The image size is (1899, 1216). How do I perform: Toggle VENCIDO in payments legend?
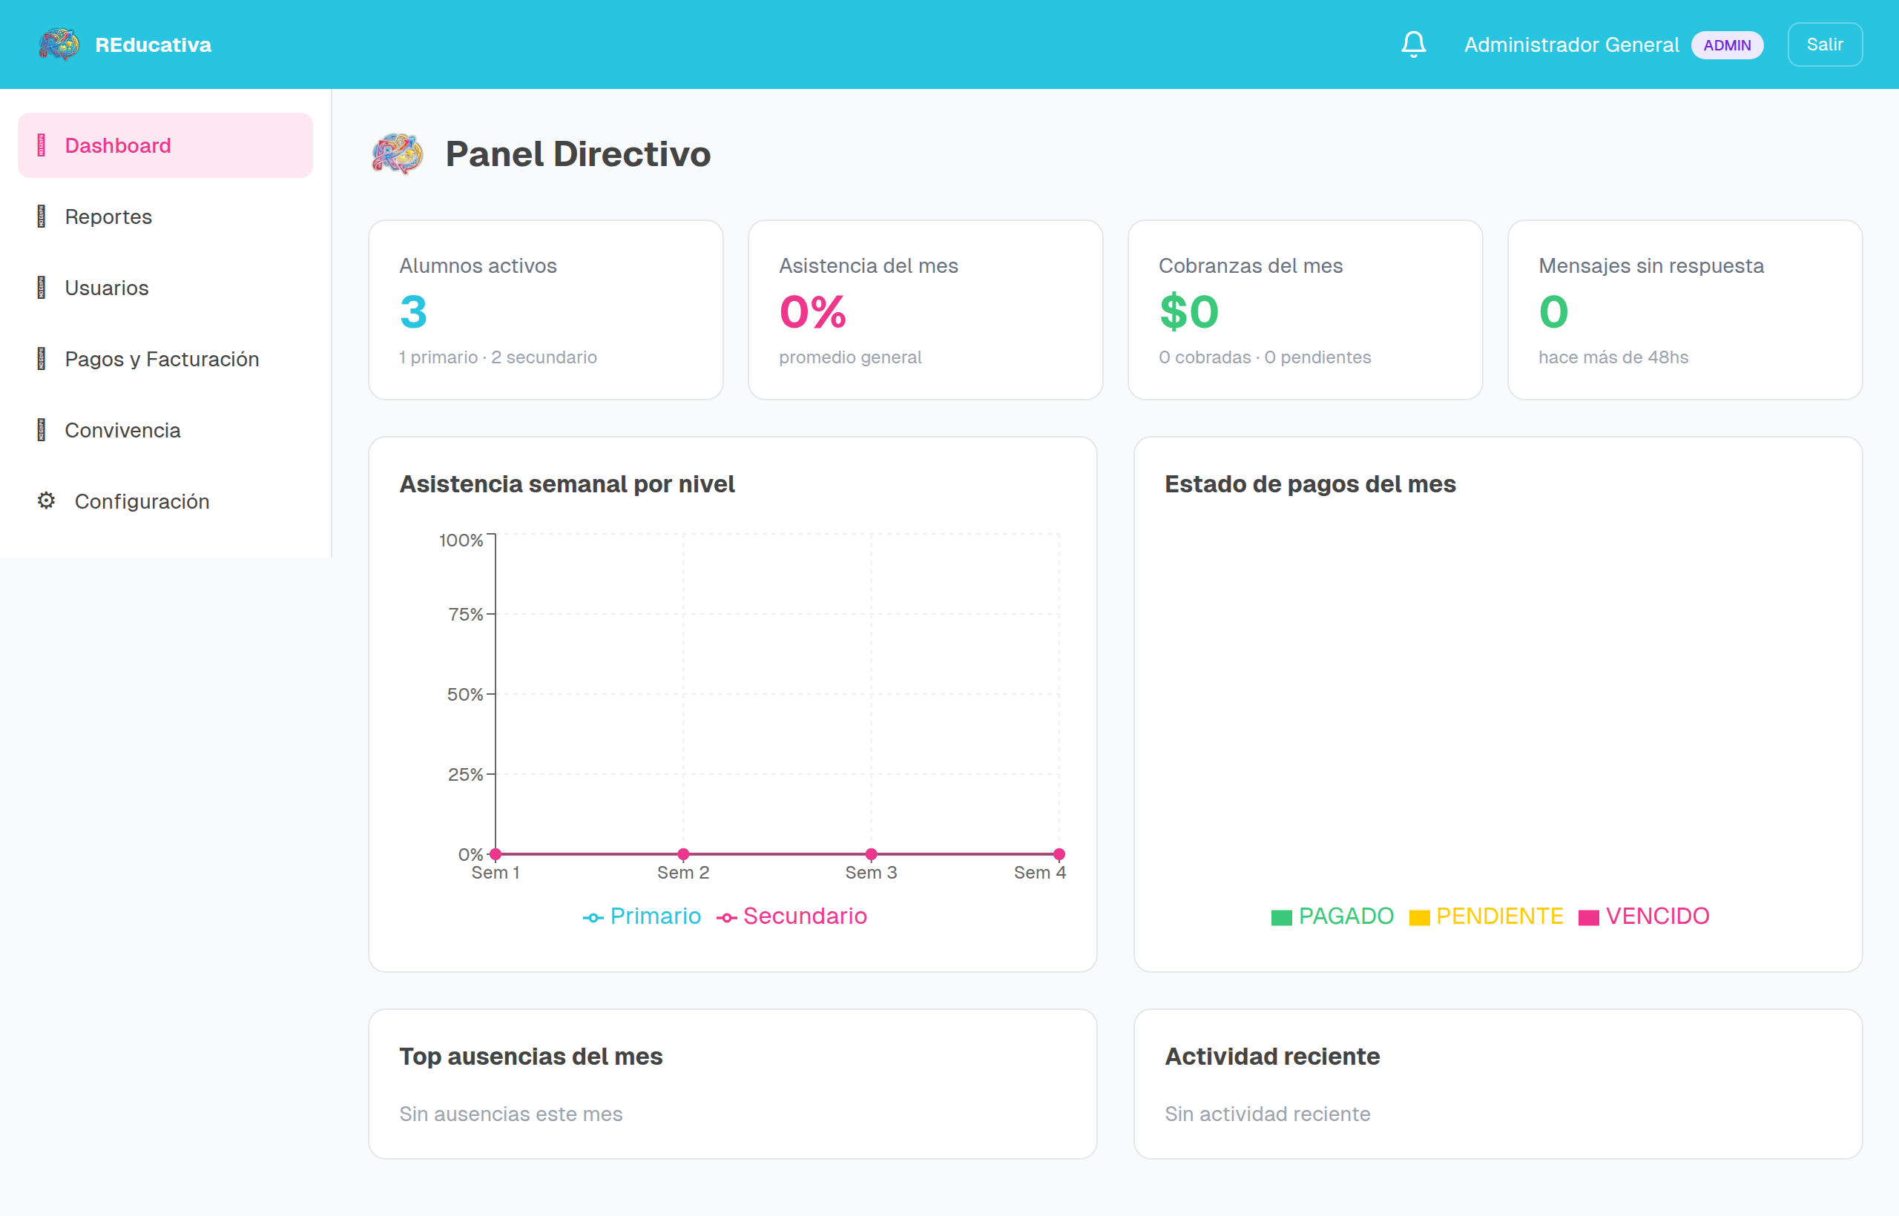pos(1643,916)
